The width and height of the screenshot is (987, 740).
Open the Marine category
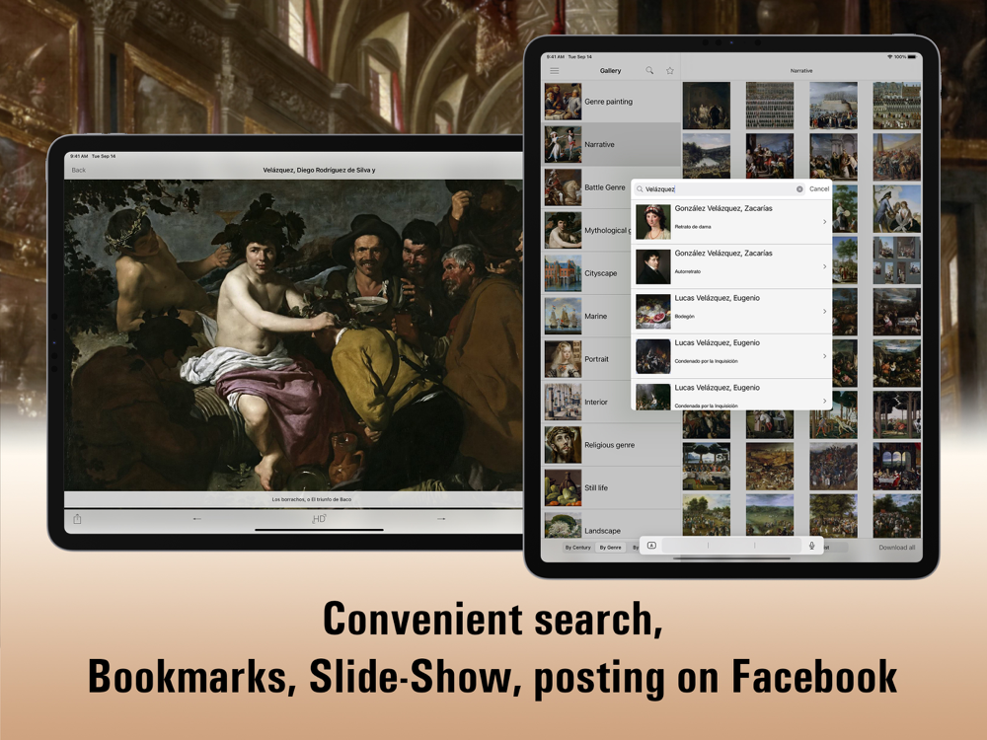(x=586, y=316)
